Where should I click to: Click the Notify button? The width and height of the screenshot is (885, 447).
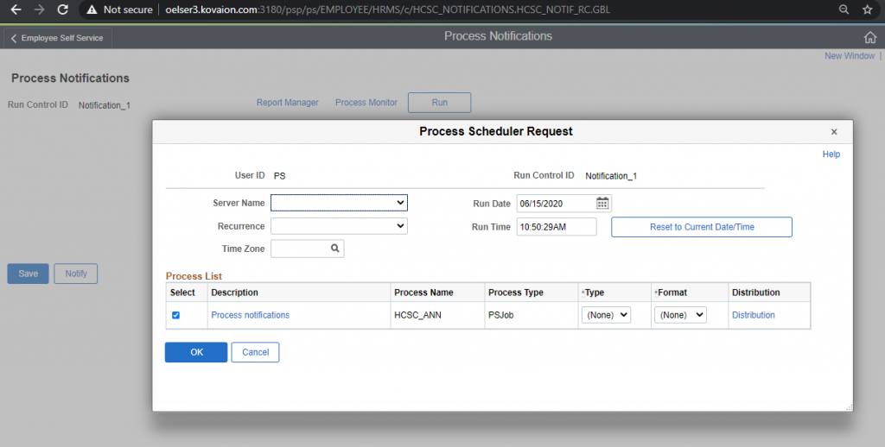(x=76, y=274)
